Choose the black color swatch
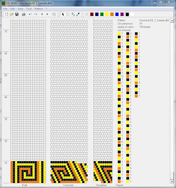 (x=127, y=15)
